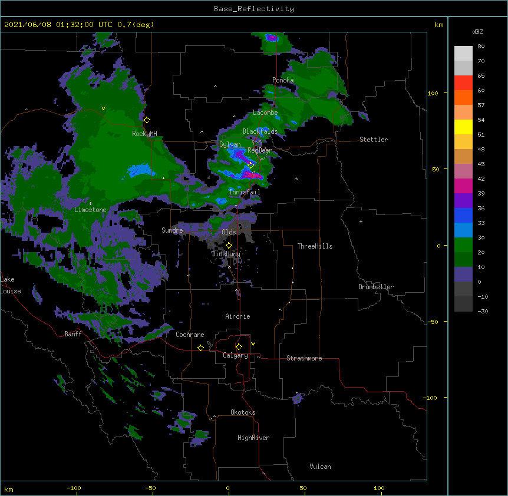508x496 pixels.
Task: Click the Calgary city label
Action: pyautogui.click(x=235, y=355)
